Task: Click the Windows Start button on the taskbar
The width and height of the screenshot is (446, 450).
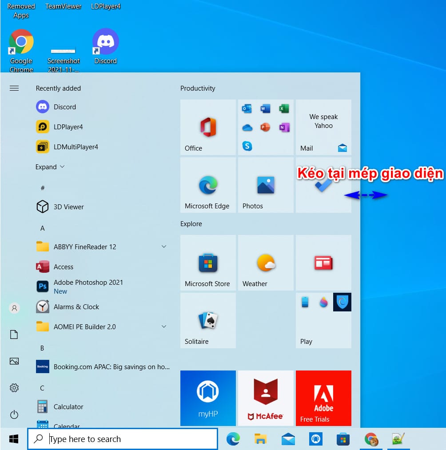Action: pyautogui.click(x=13, y=439)
